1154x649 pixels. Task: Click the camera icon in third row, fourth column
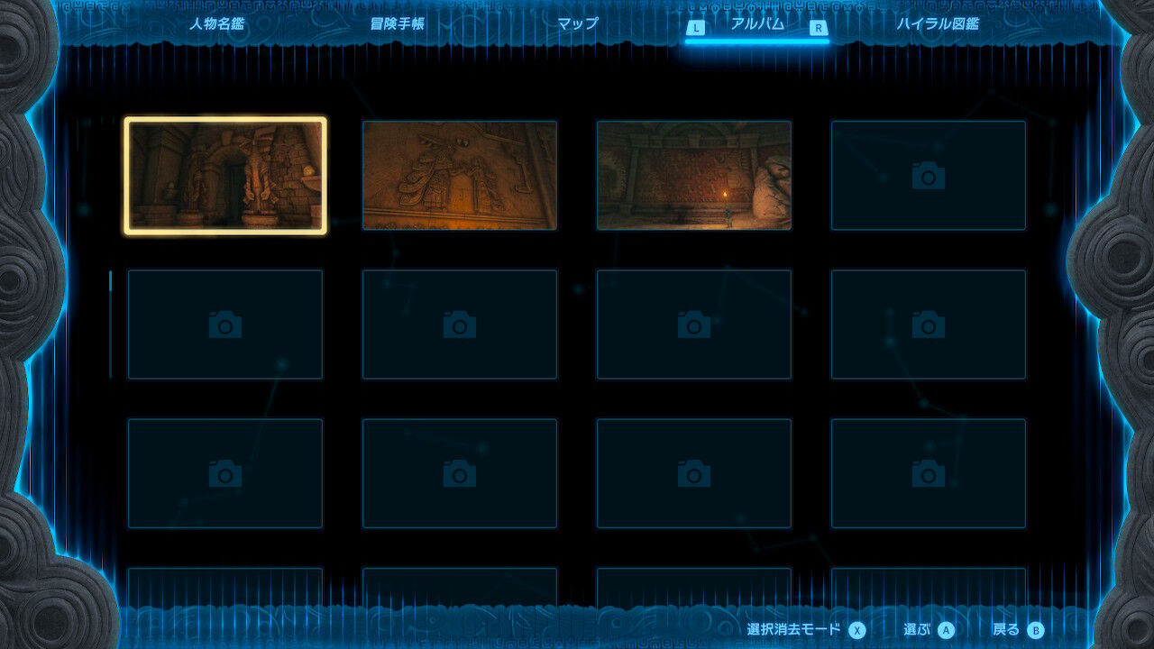click(x=929, y=473)
